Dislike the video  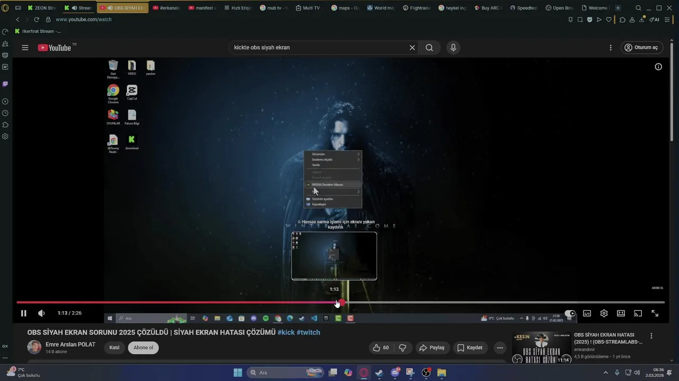point(403,348)
